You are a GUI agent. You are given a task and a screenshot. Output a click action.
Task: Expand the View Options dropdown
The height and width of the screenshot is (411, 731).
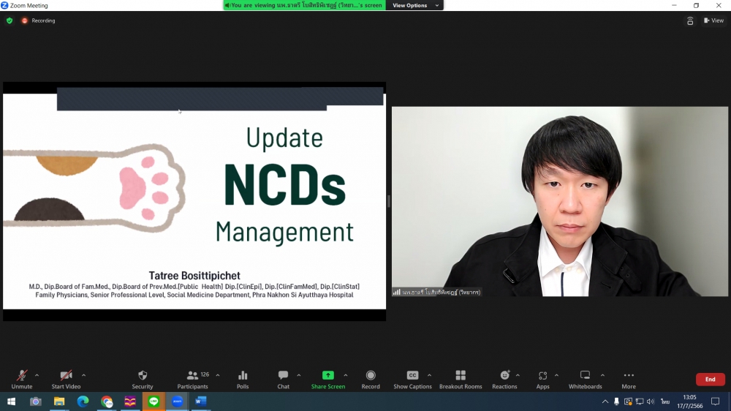[415, 5]
